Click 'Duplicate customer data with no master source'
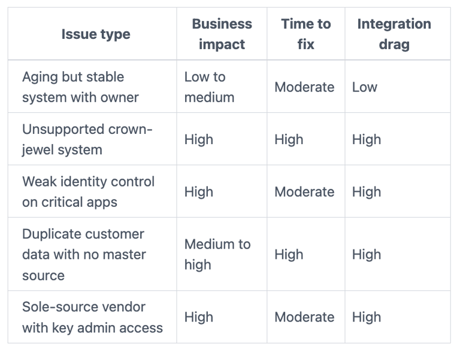 coord(84,255)
